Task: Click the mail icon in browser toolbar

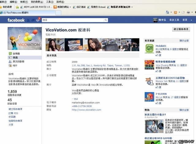Action: pyautogui.click(x=183, y=12)
